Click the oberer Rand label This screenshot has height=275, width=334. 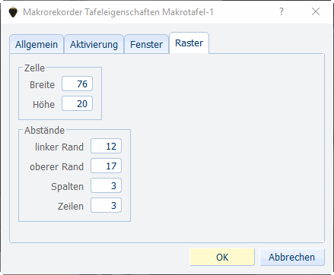click(x=56, y=166)
